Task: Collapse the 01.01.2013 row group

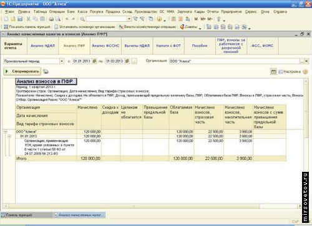Action: point(9,136)
